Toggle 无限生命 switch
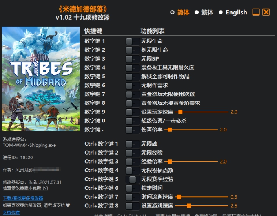The height and width of the screenshot is (216, 277). (x=133, y=41)
